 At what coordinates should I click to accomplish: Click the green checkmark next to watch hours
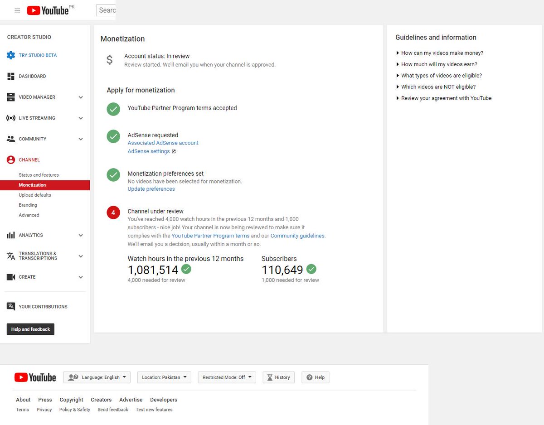pyautogui.click(x=186, y=269)
